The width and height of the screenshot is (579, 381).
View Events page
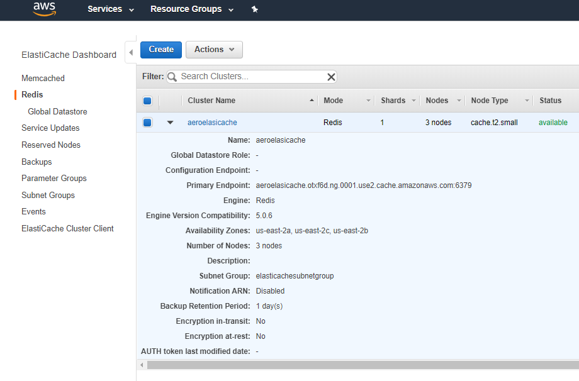(33, 212)
